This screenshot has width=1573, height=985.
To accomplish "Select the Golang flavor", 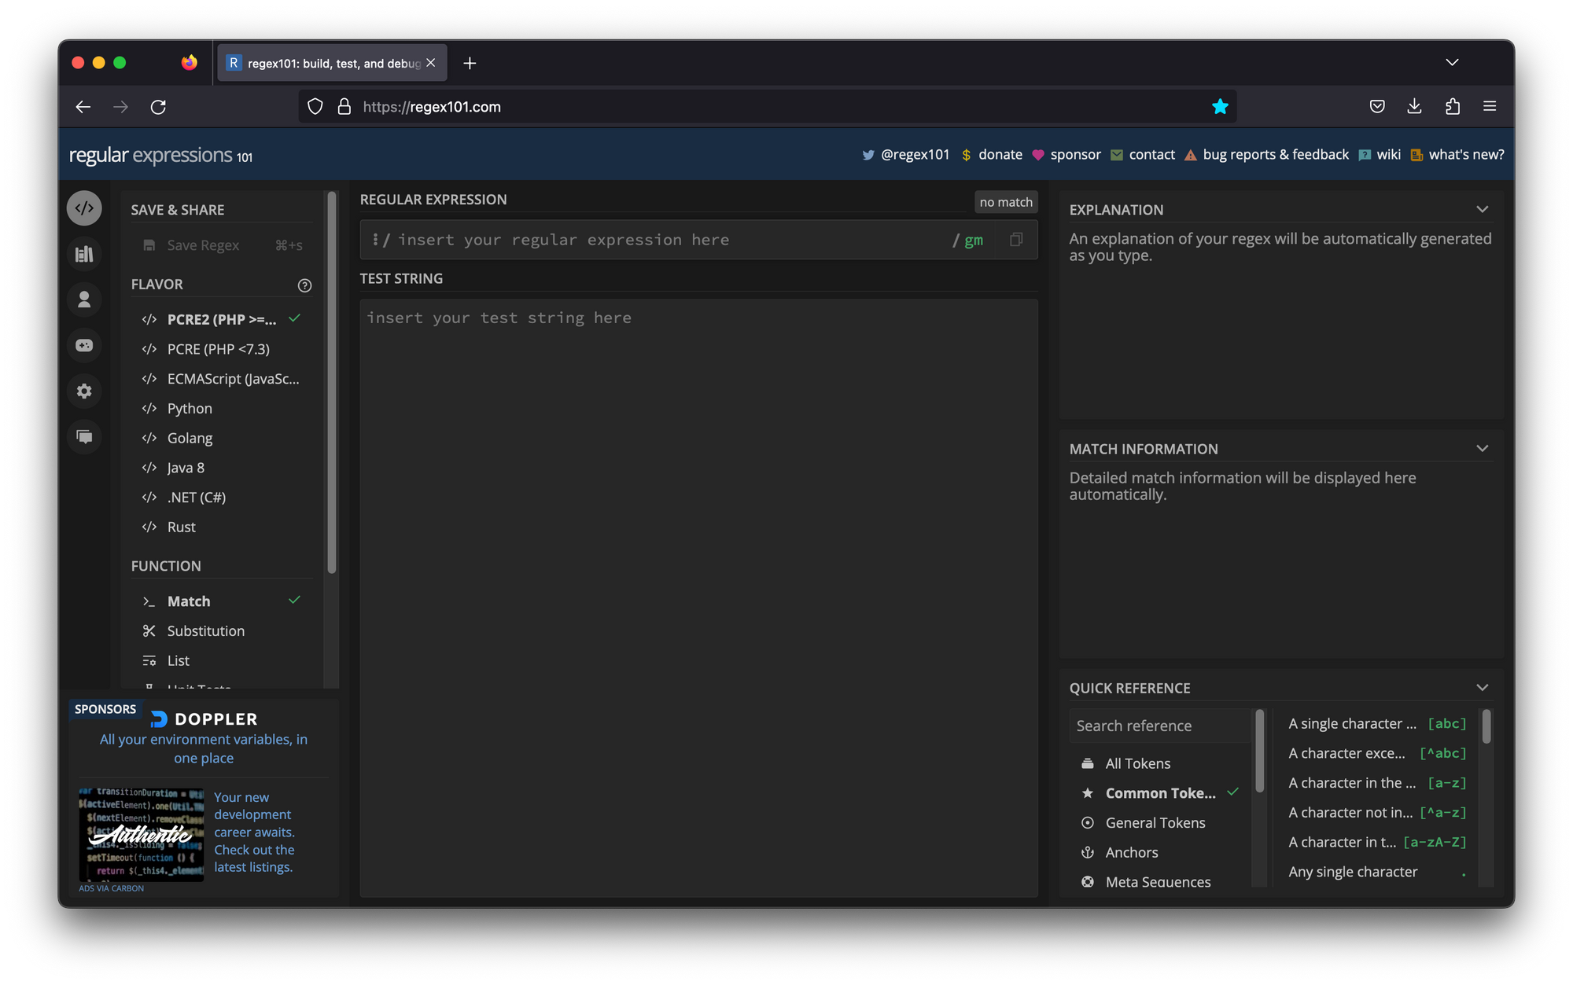I will [222, 438].
